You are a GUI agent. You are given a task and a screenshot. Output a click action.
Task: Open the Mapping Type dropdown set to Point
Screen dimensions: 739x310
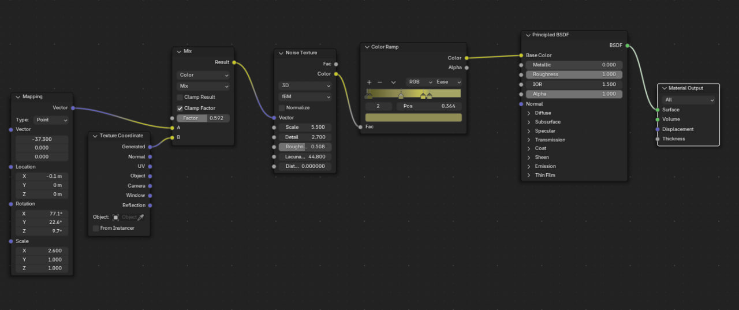51,120
